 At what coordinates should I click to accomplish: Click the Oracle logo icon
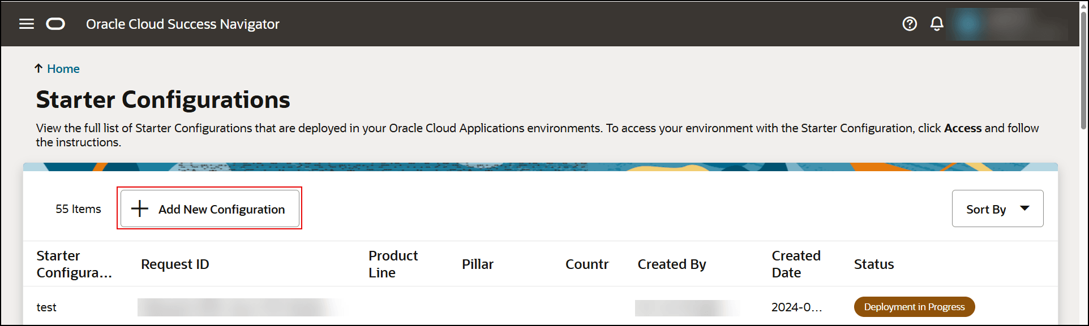pos(55,24)
